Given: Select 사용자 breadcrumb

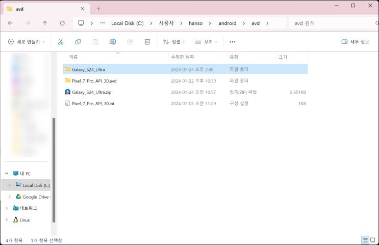Looking at the screenshot, I should [166, 23].
